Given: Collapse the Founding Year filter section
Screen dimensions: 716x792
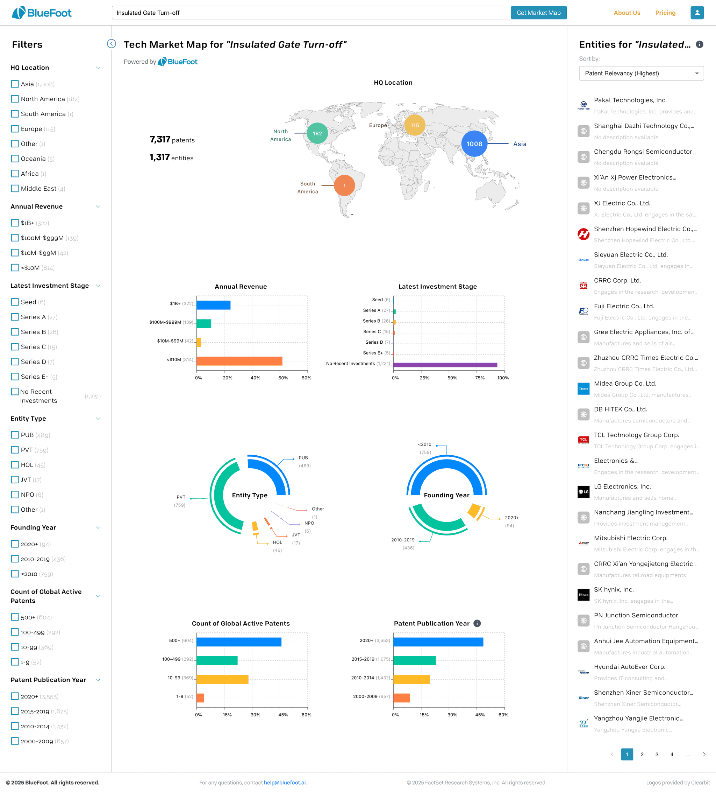Looking at the screenshot, I should click(98, 528).
